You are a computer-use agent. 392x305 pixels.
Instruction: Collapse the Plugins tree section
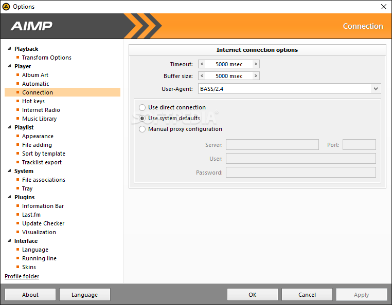[9, 197]
